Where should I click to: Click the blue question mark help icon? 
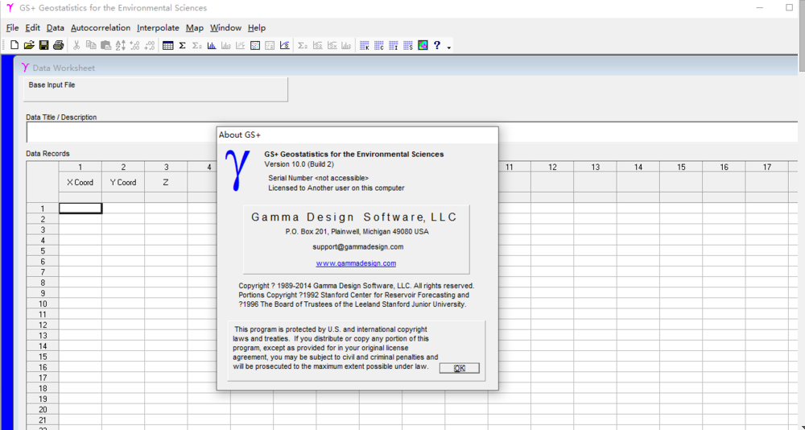pos(437,45)
